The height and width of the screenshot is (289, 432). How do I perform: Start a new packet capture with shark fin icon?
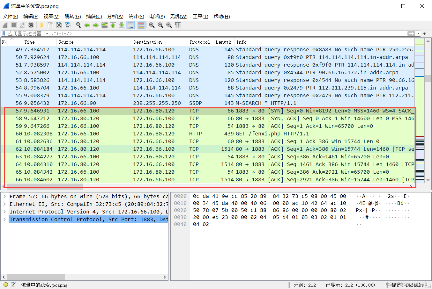tap(5, 25)
